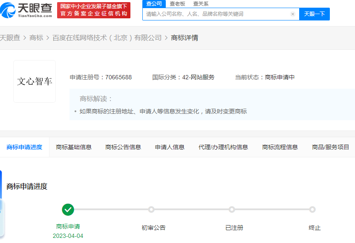Click the date 2023-04-04
Image resolution: width=355 pixels, height=243 pixels.
68,236
